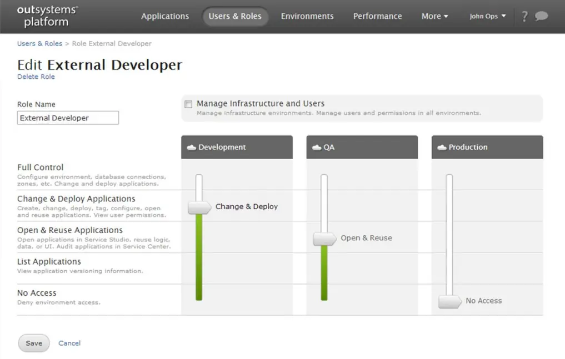Enable Manage Infrastructure and Users checkbox
This screenshot has width=565, height=359.
point(188,104)
